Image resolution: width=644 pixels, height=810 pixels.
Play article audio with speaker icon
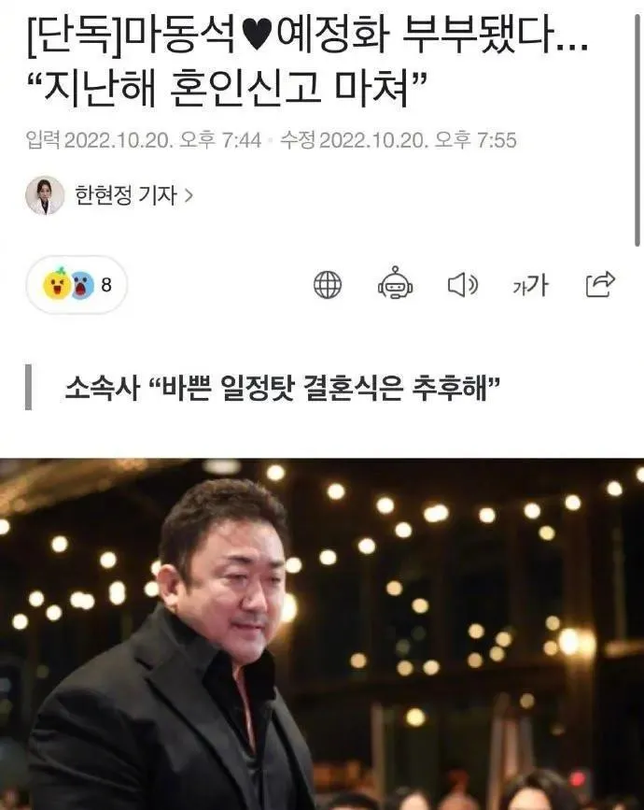[x=462, y=285]
